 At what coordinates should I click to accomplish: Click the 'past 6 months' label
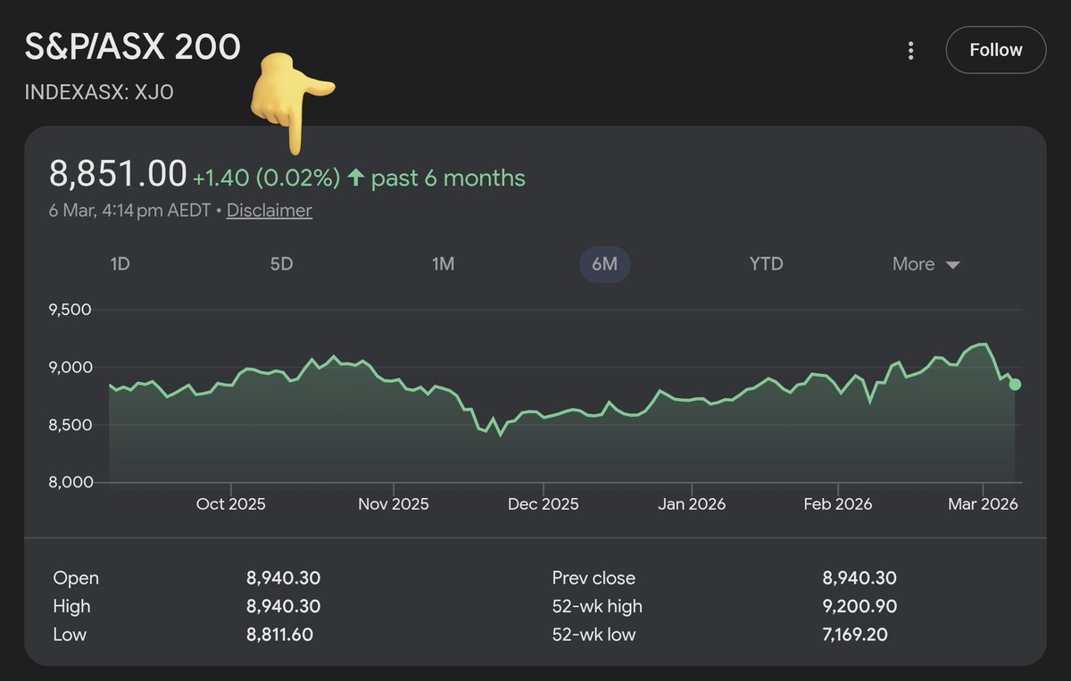point(448,179)
